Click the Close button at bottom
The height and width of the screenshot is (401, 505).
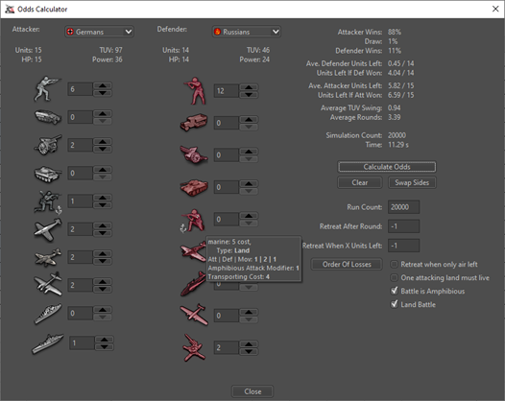click(x=252, y=391)
